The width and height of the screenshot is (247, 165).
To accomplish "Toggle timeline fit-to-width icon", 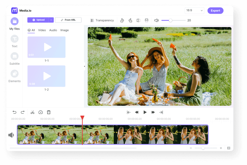I will 228,148.
